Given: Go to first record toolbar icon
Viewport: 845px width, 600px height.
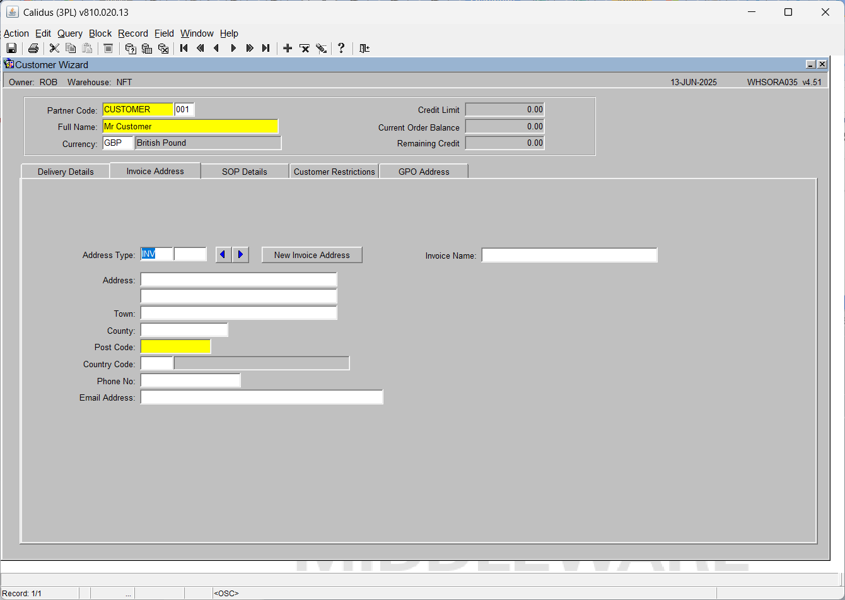Looking at the screenshot, I should [184, 49].
